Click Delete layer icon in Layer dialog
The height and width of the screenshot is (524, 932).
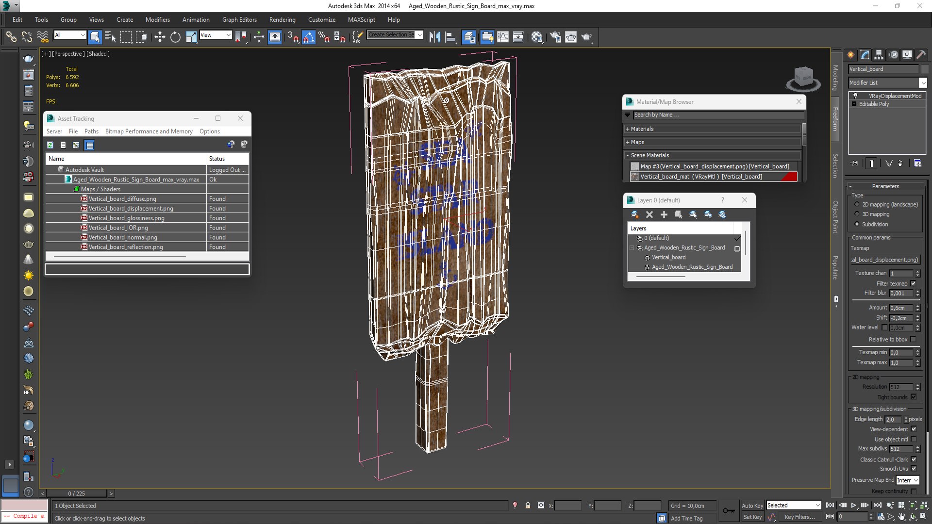(x=649, y=214)
